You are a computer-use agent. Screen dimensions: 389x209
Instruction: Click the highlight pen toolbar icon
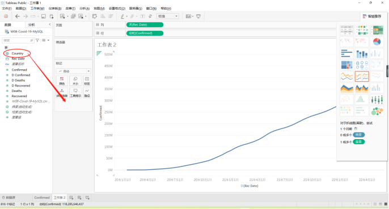click(122, 16)
